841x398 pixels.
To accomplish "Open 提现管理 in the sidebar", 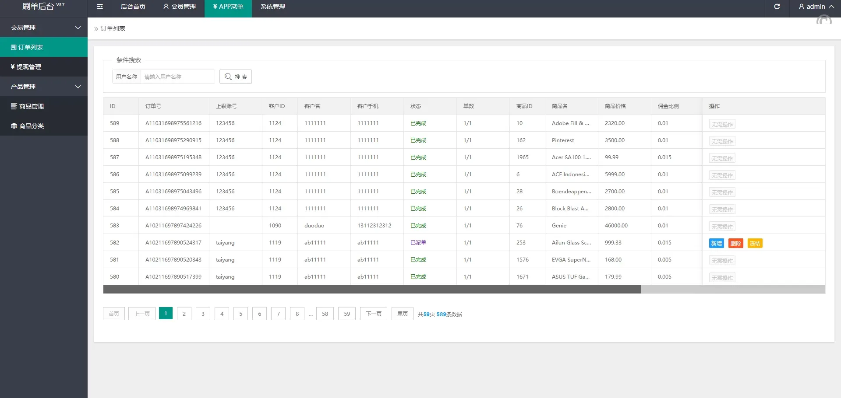I will (44, 67).
